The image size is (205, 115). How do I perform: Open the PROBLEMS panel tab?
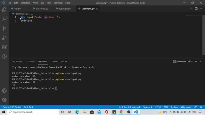(17, 62)
